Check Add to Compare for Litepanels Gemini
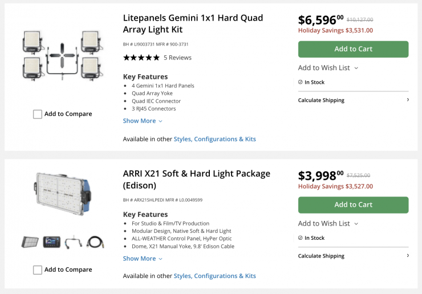The width and height of the screenshot is (422, 294). coord(38,114)
